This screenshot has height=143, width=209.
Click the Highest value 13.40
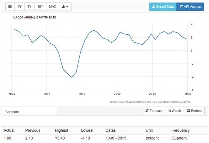[x=60, y=138]
